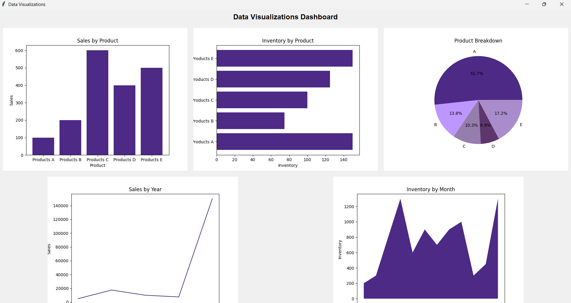Click the Inventory by Product chart title

click(x=288, y=41)
